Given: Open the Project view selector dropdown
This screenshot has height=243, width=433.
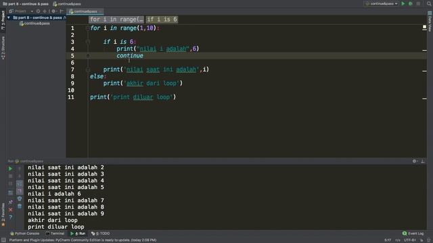Looking at the screenshot, I should coord(21,11).
